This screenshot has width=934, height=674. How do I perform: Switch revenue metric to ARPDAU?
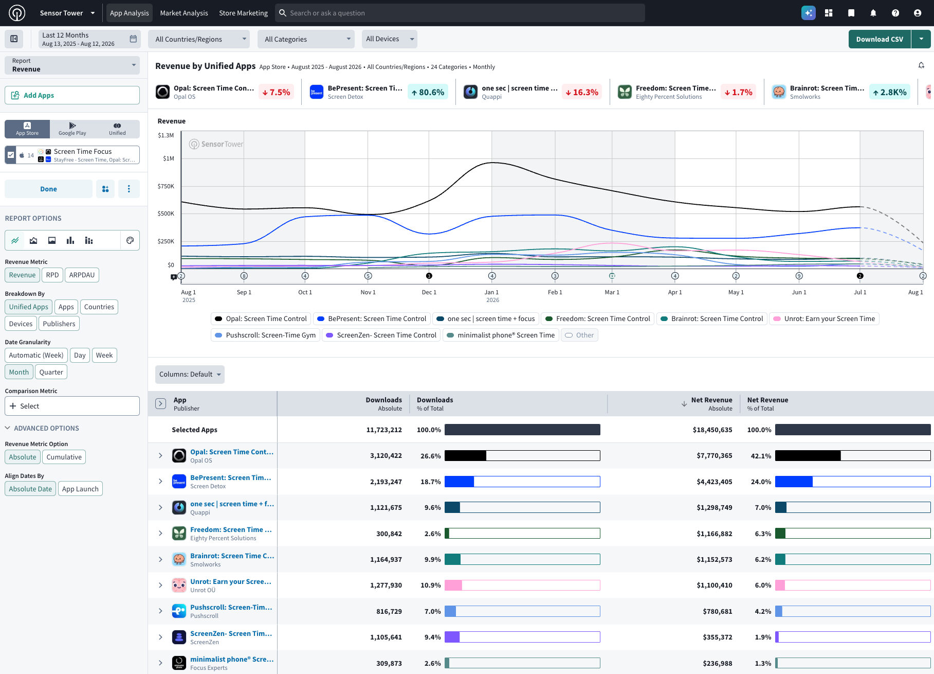point(82,275)
